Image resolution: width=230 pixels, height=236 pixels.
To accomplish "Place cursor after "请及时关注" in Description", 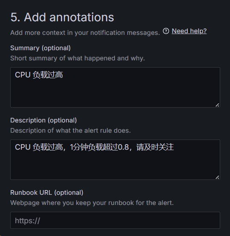I will click(174, 147).
